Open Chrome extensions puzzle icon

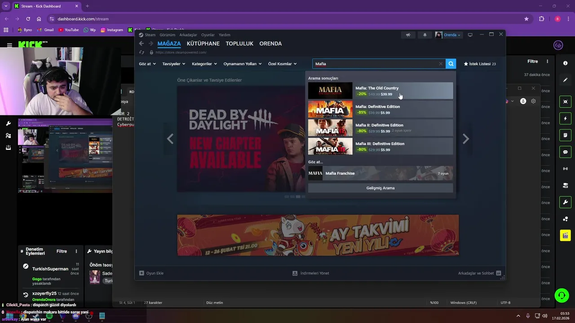tap(541, 19)
